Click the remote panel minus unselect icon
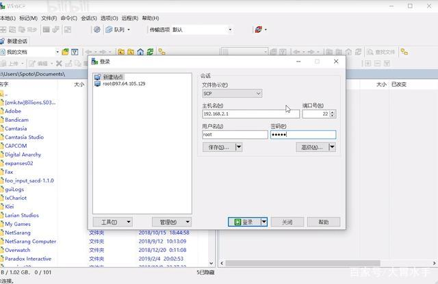This screenshot has height=284, width=438. tap(377, 64)
